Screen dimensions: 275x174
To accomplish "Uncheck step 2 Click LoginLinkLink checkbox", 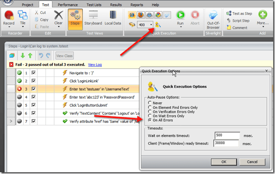I will 34,81.
